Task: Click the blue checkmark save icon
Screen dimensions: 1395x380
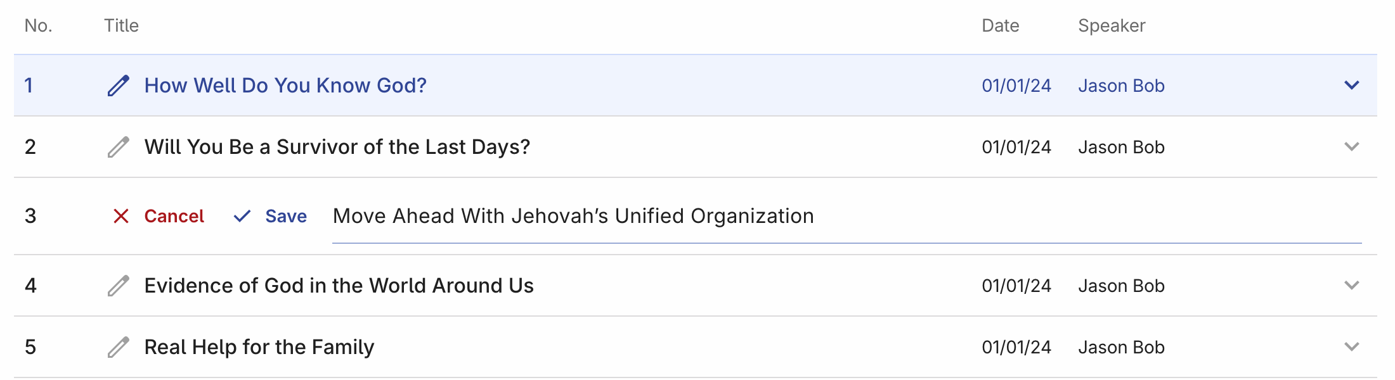Action: (x=242, y=216)
